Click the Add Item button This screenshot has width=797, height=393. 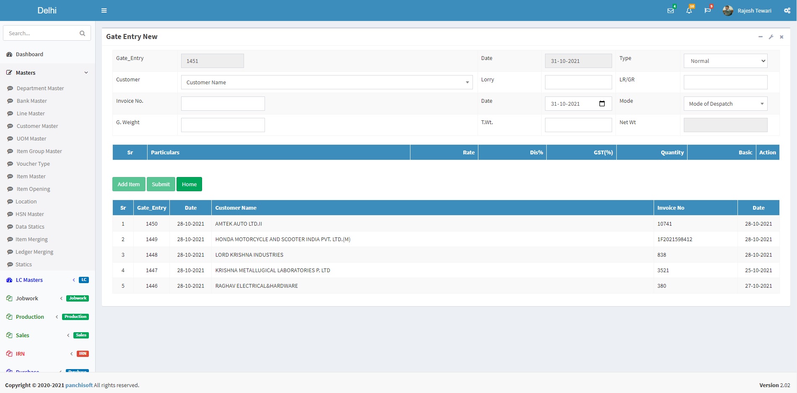pyautogui.click(x=129, y=184)
